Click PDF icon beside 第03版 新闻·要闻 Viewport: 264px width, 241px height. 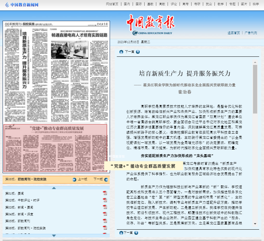[x=104, y=207]
